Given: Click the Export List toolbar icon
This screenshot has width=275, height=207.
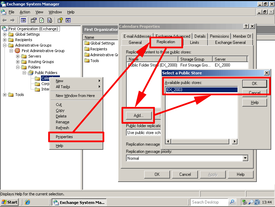Looking at the screenshot, I should 50,21.
